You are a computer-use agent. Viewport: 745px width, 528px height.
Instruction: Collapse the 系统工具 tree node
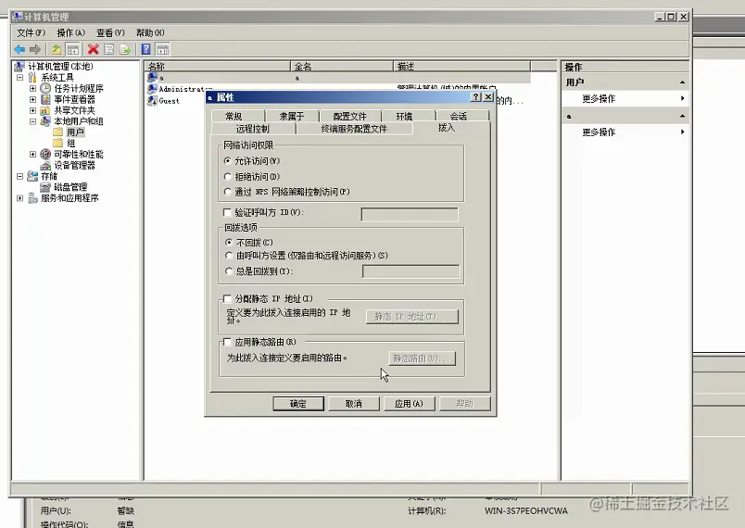(20, 77)
